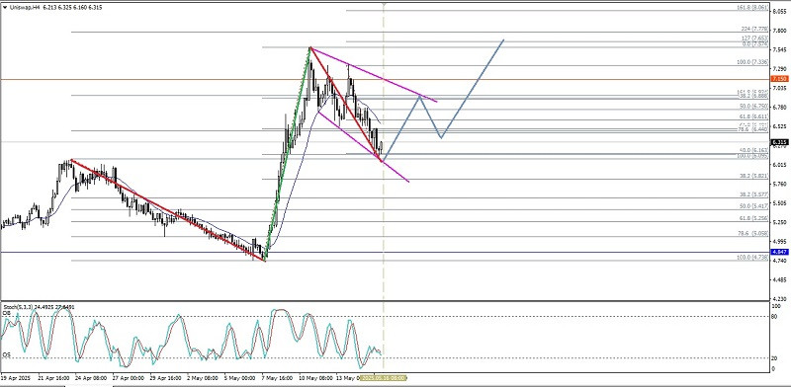
Task: Click the 61.8 (5.256) Fibonacci retracement label
Action: point(753,218)
